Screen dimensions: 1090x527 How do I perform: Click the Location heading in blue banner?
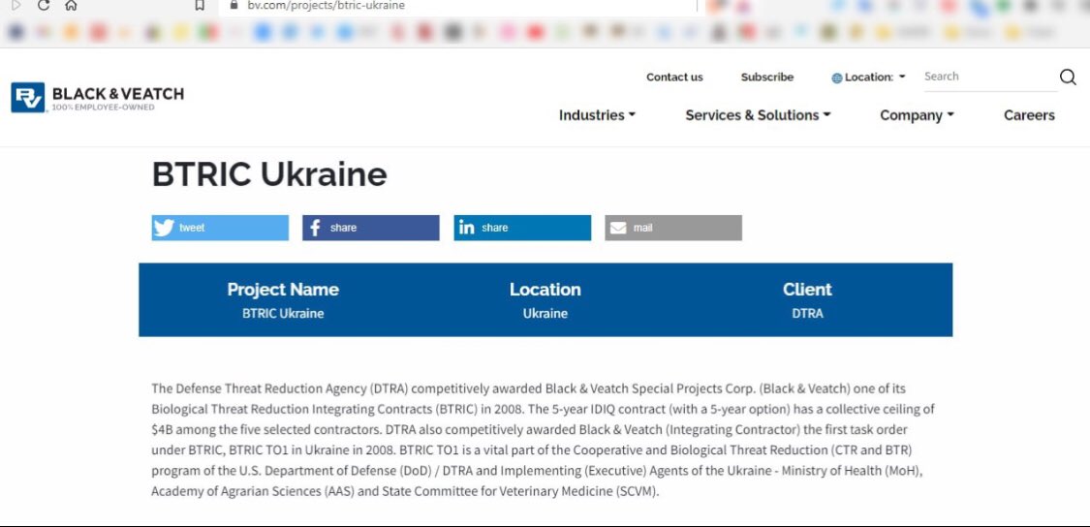tap(545, 290)
